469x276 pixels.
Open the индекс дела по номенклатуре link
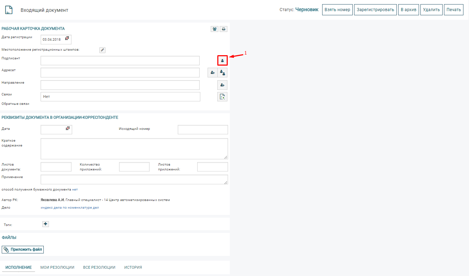point(70,208)
